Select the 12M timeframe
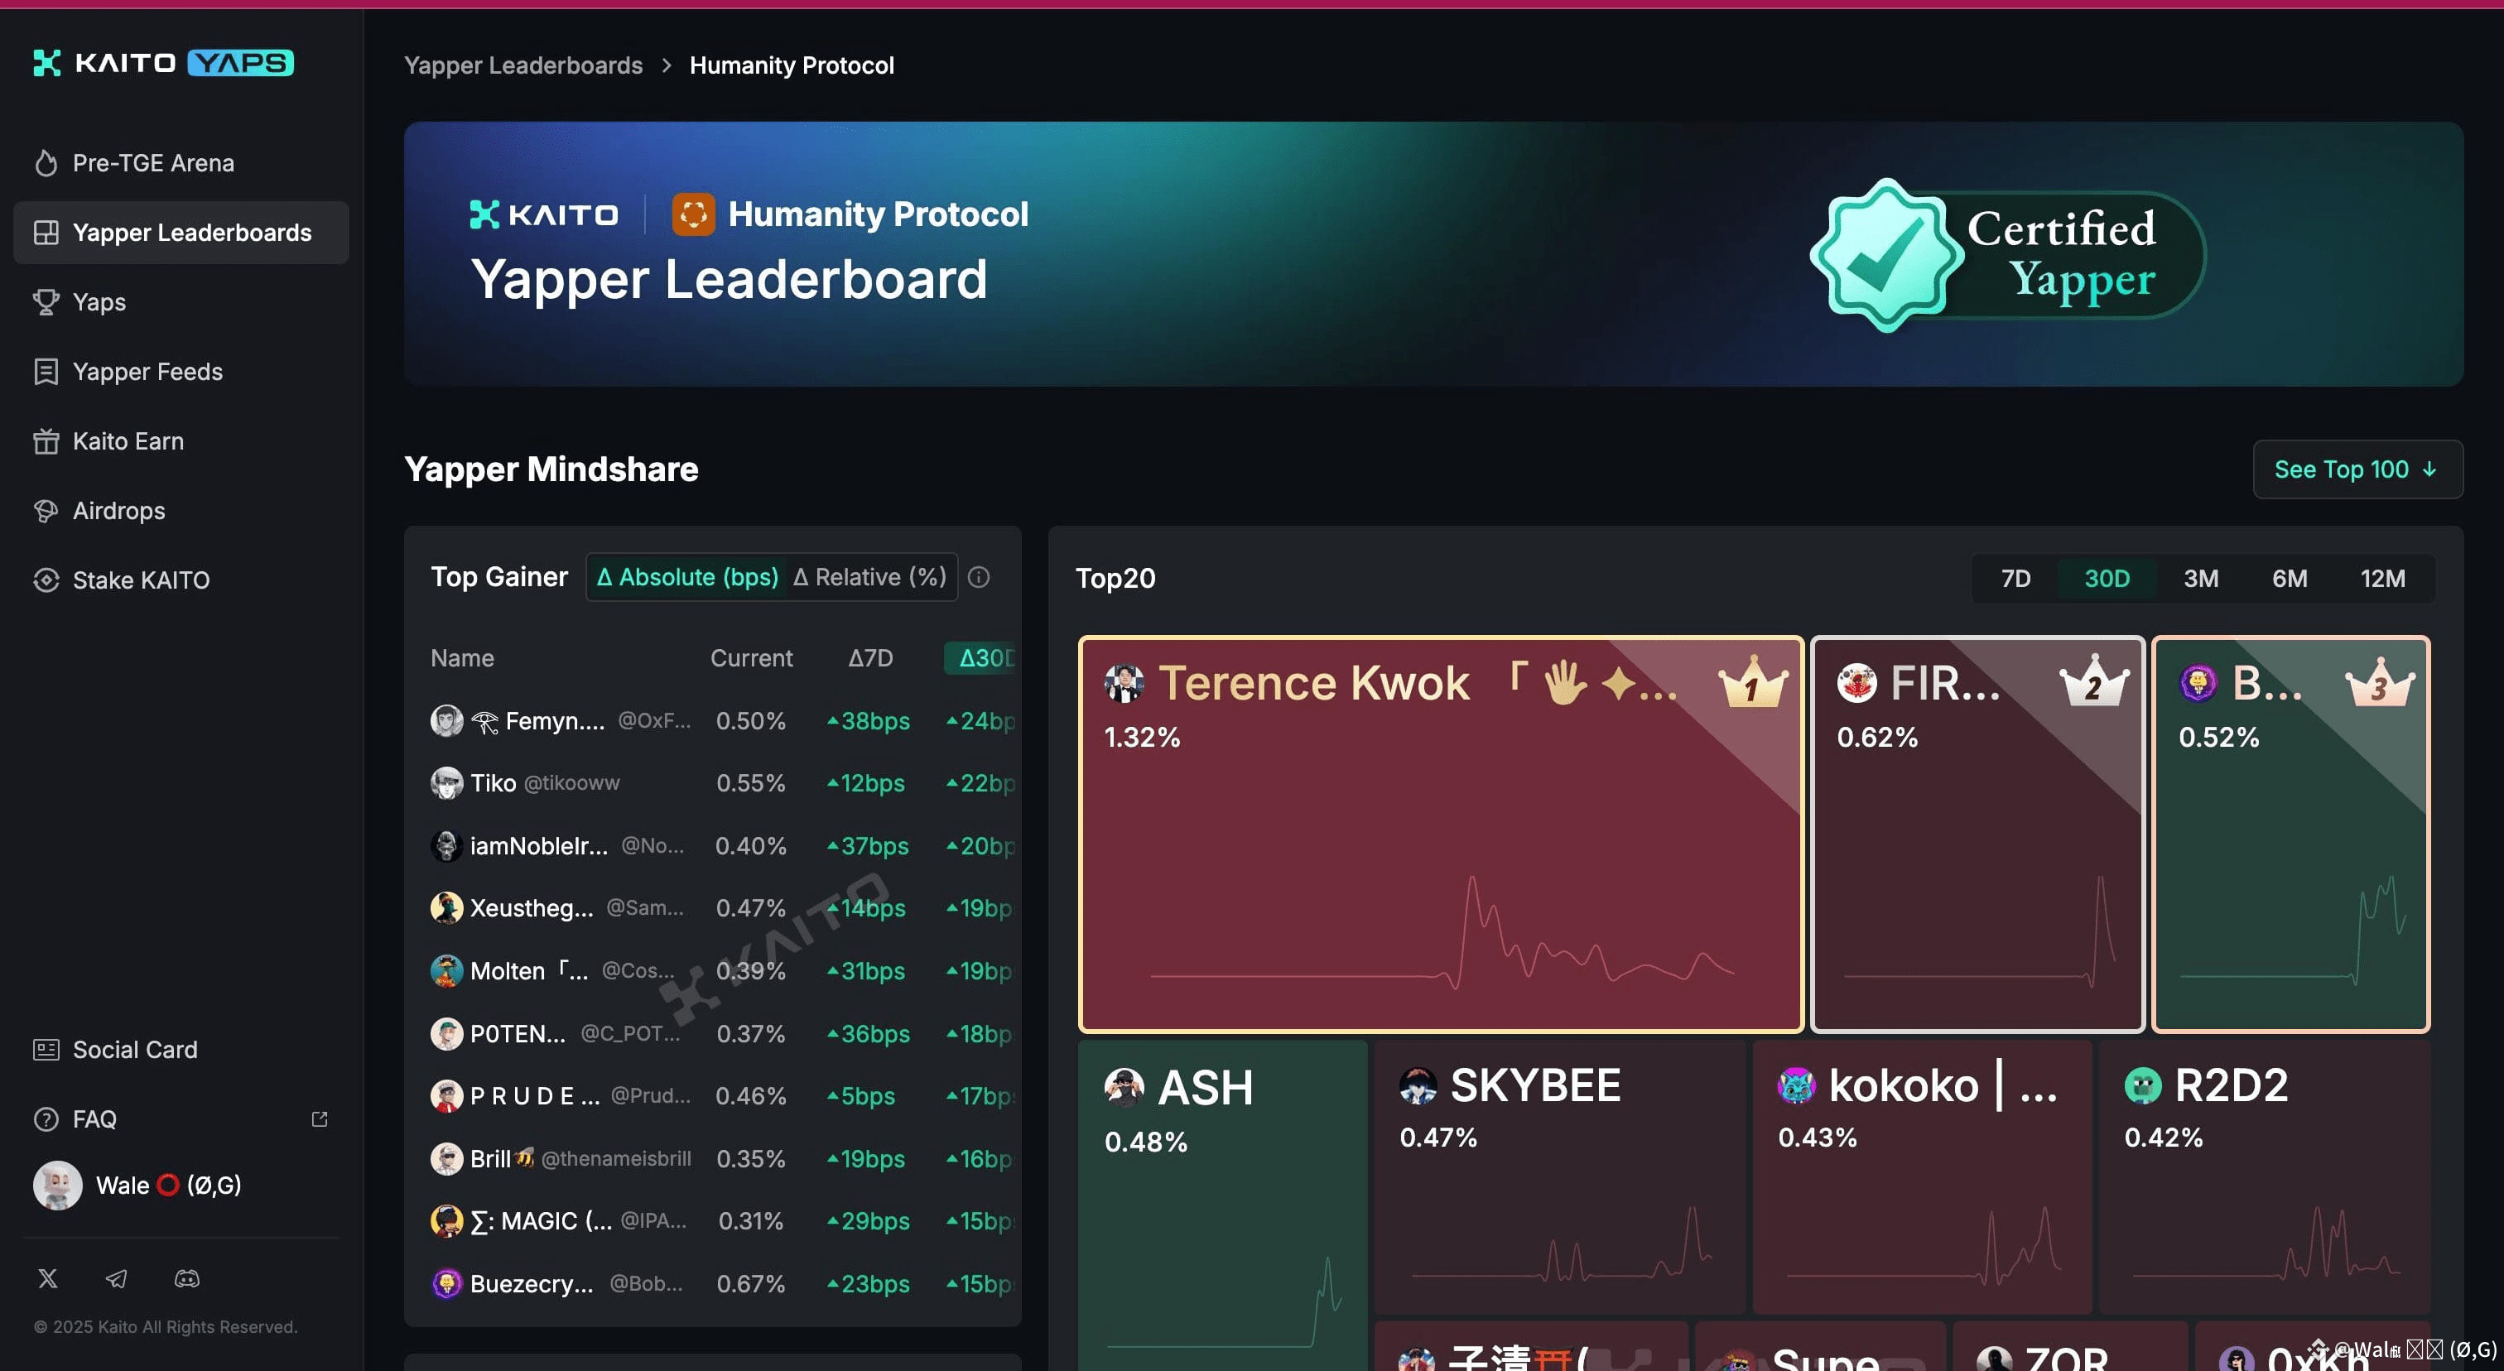 (2382, 579)
